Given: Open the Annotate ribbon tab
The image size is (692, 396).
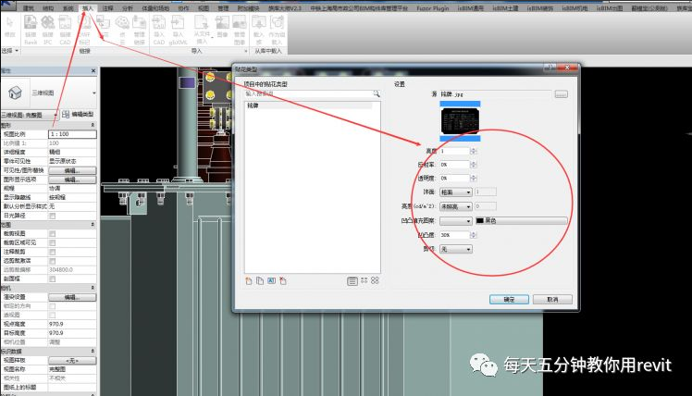Looking at the screenshot, I should (x=108, y=6).
